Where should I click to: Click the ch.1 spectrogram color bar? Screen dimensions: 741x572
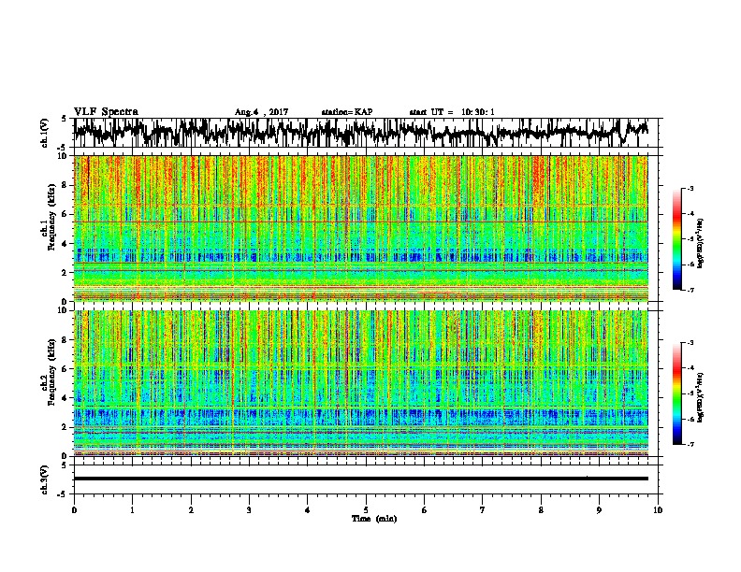coord(676,239)
